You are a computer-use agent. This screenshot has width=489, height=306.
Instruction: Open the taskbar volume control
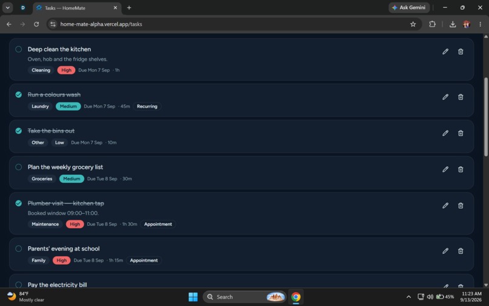(x=430, y=297)
